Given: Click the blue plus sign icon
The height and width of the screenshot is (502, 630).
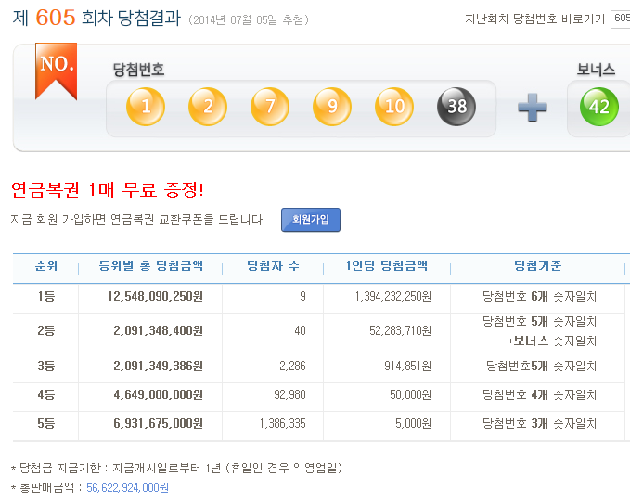Looking at the screenshot, I should click(533, 108).
